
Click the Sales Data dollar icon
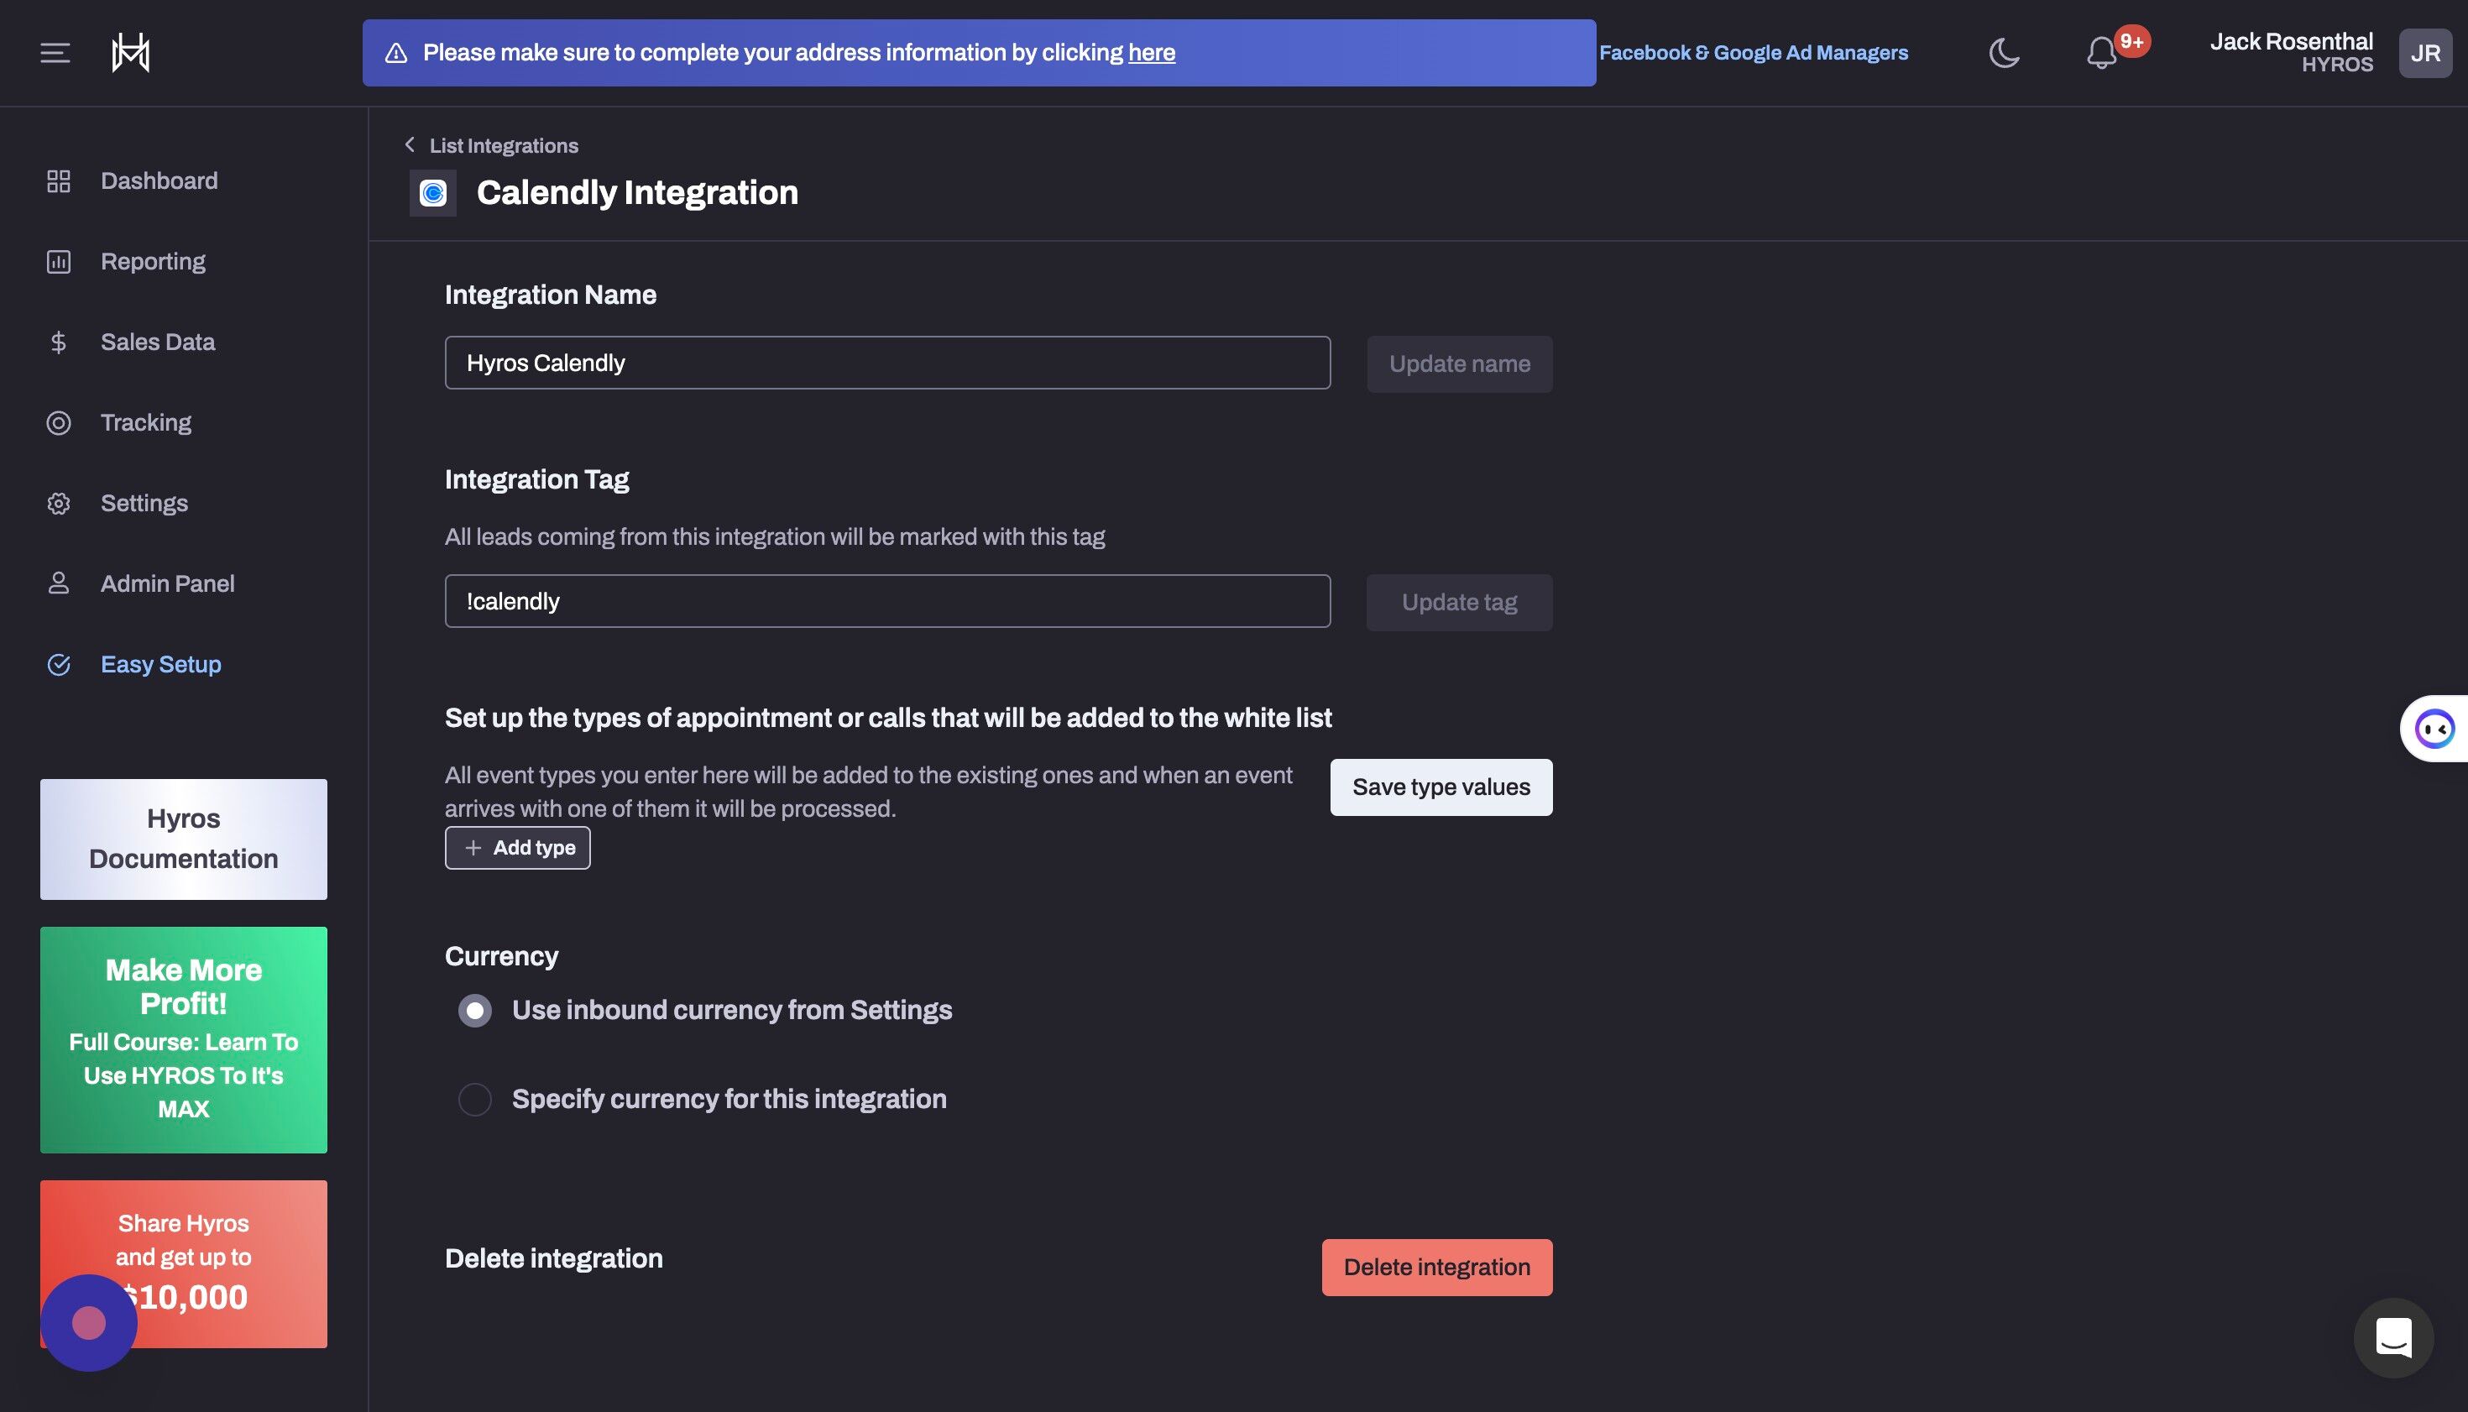(x=58, y=343)
